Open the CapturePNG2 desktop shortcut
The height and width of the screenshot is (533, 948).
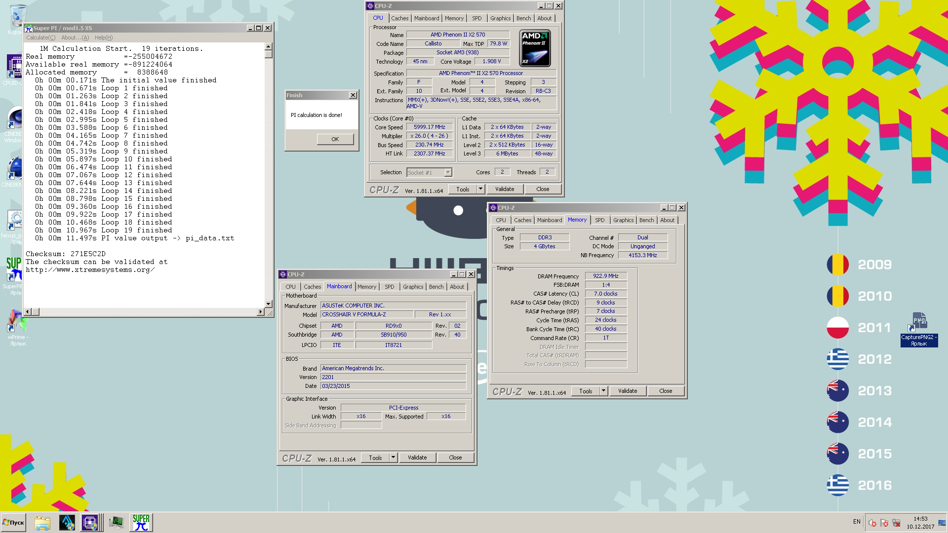(x=918, y=330)
